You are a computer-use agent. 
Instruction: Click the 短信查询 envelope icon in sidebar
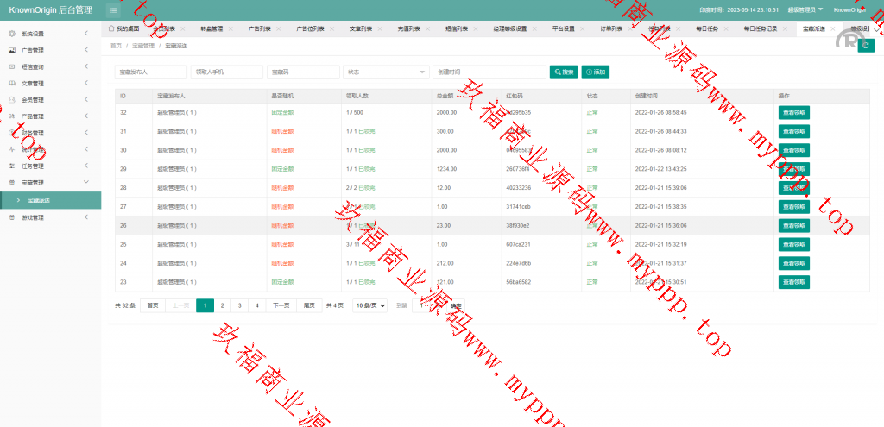pos(11,66)
